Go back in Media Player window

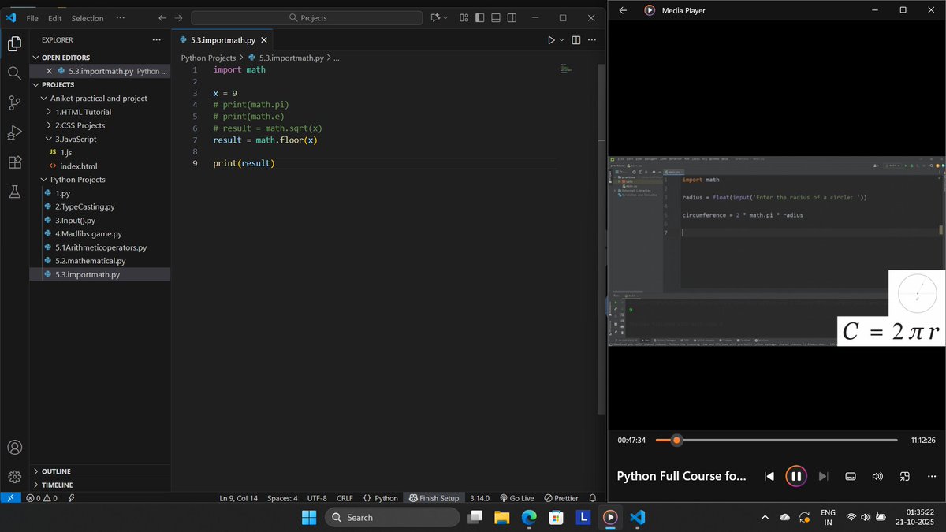coord(623,10)
